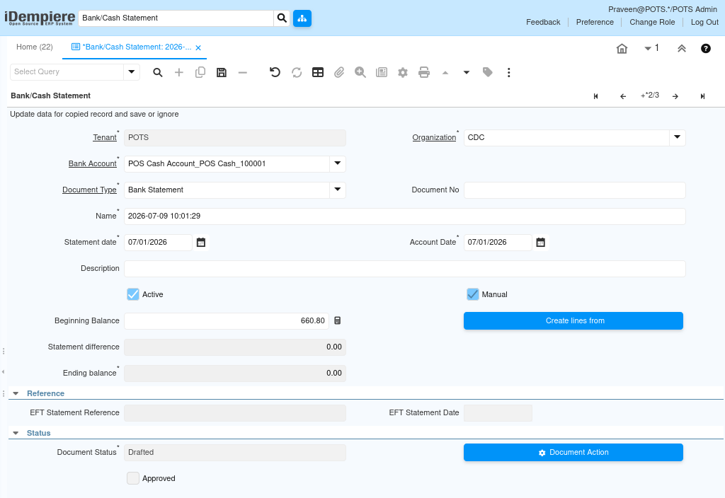
Task: Toggle the Manual checkbox
Action: 472,295
